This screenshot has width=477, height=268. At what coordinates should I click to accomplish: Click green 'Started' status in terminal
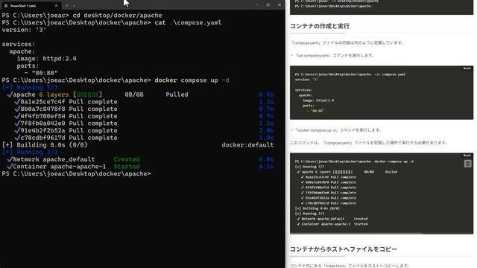click(127, 167)
